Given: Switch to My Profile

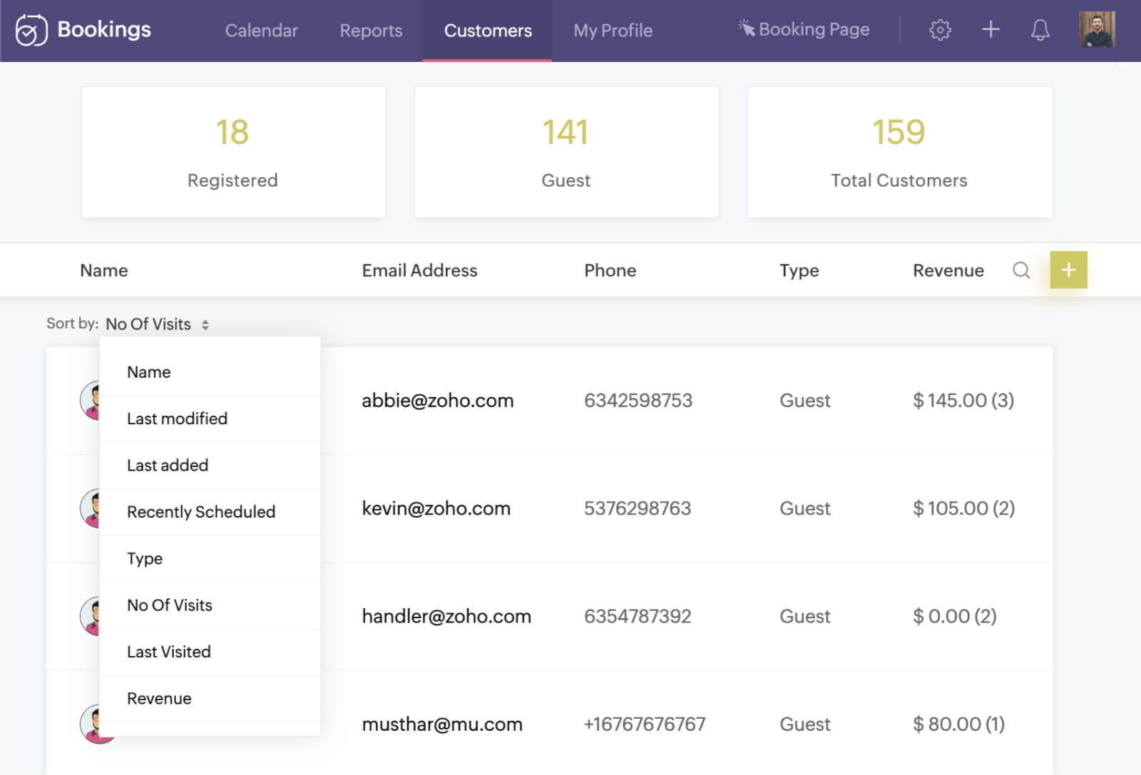Looking at the screenshot, I should pos(613,30).
